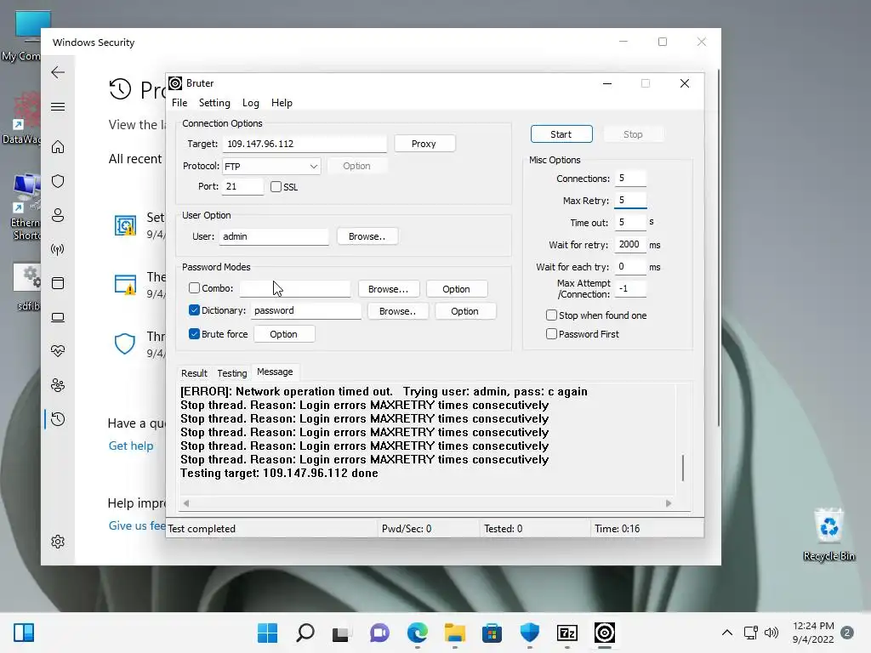Enable the Combo password mode checkbox
The image size is (871, 653).
(194, 287)
